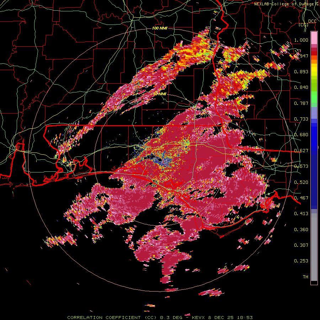
Task: Select the 0.253 scale value
Action: 301,261
